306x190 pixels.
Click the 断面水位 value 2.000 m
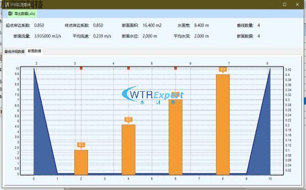[150, 36]
